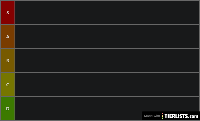Click the empty D tier row area
200x121 pixels.
(78, 109)
